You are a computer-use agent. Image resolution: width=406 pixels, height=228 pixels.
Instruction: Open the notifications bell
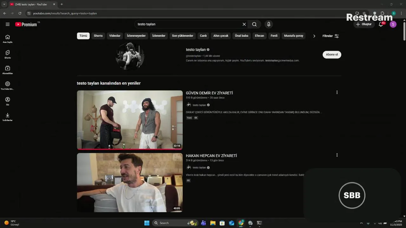381,24
